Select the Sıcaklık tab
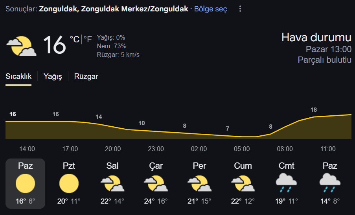The image size is (355, 215). tap(18, 77)
